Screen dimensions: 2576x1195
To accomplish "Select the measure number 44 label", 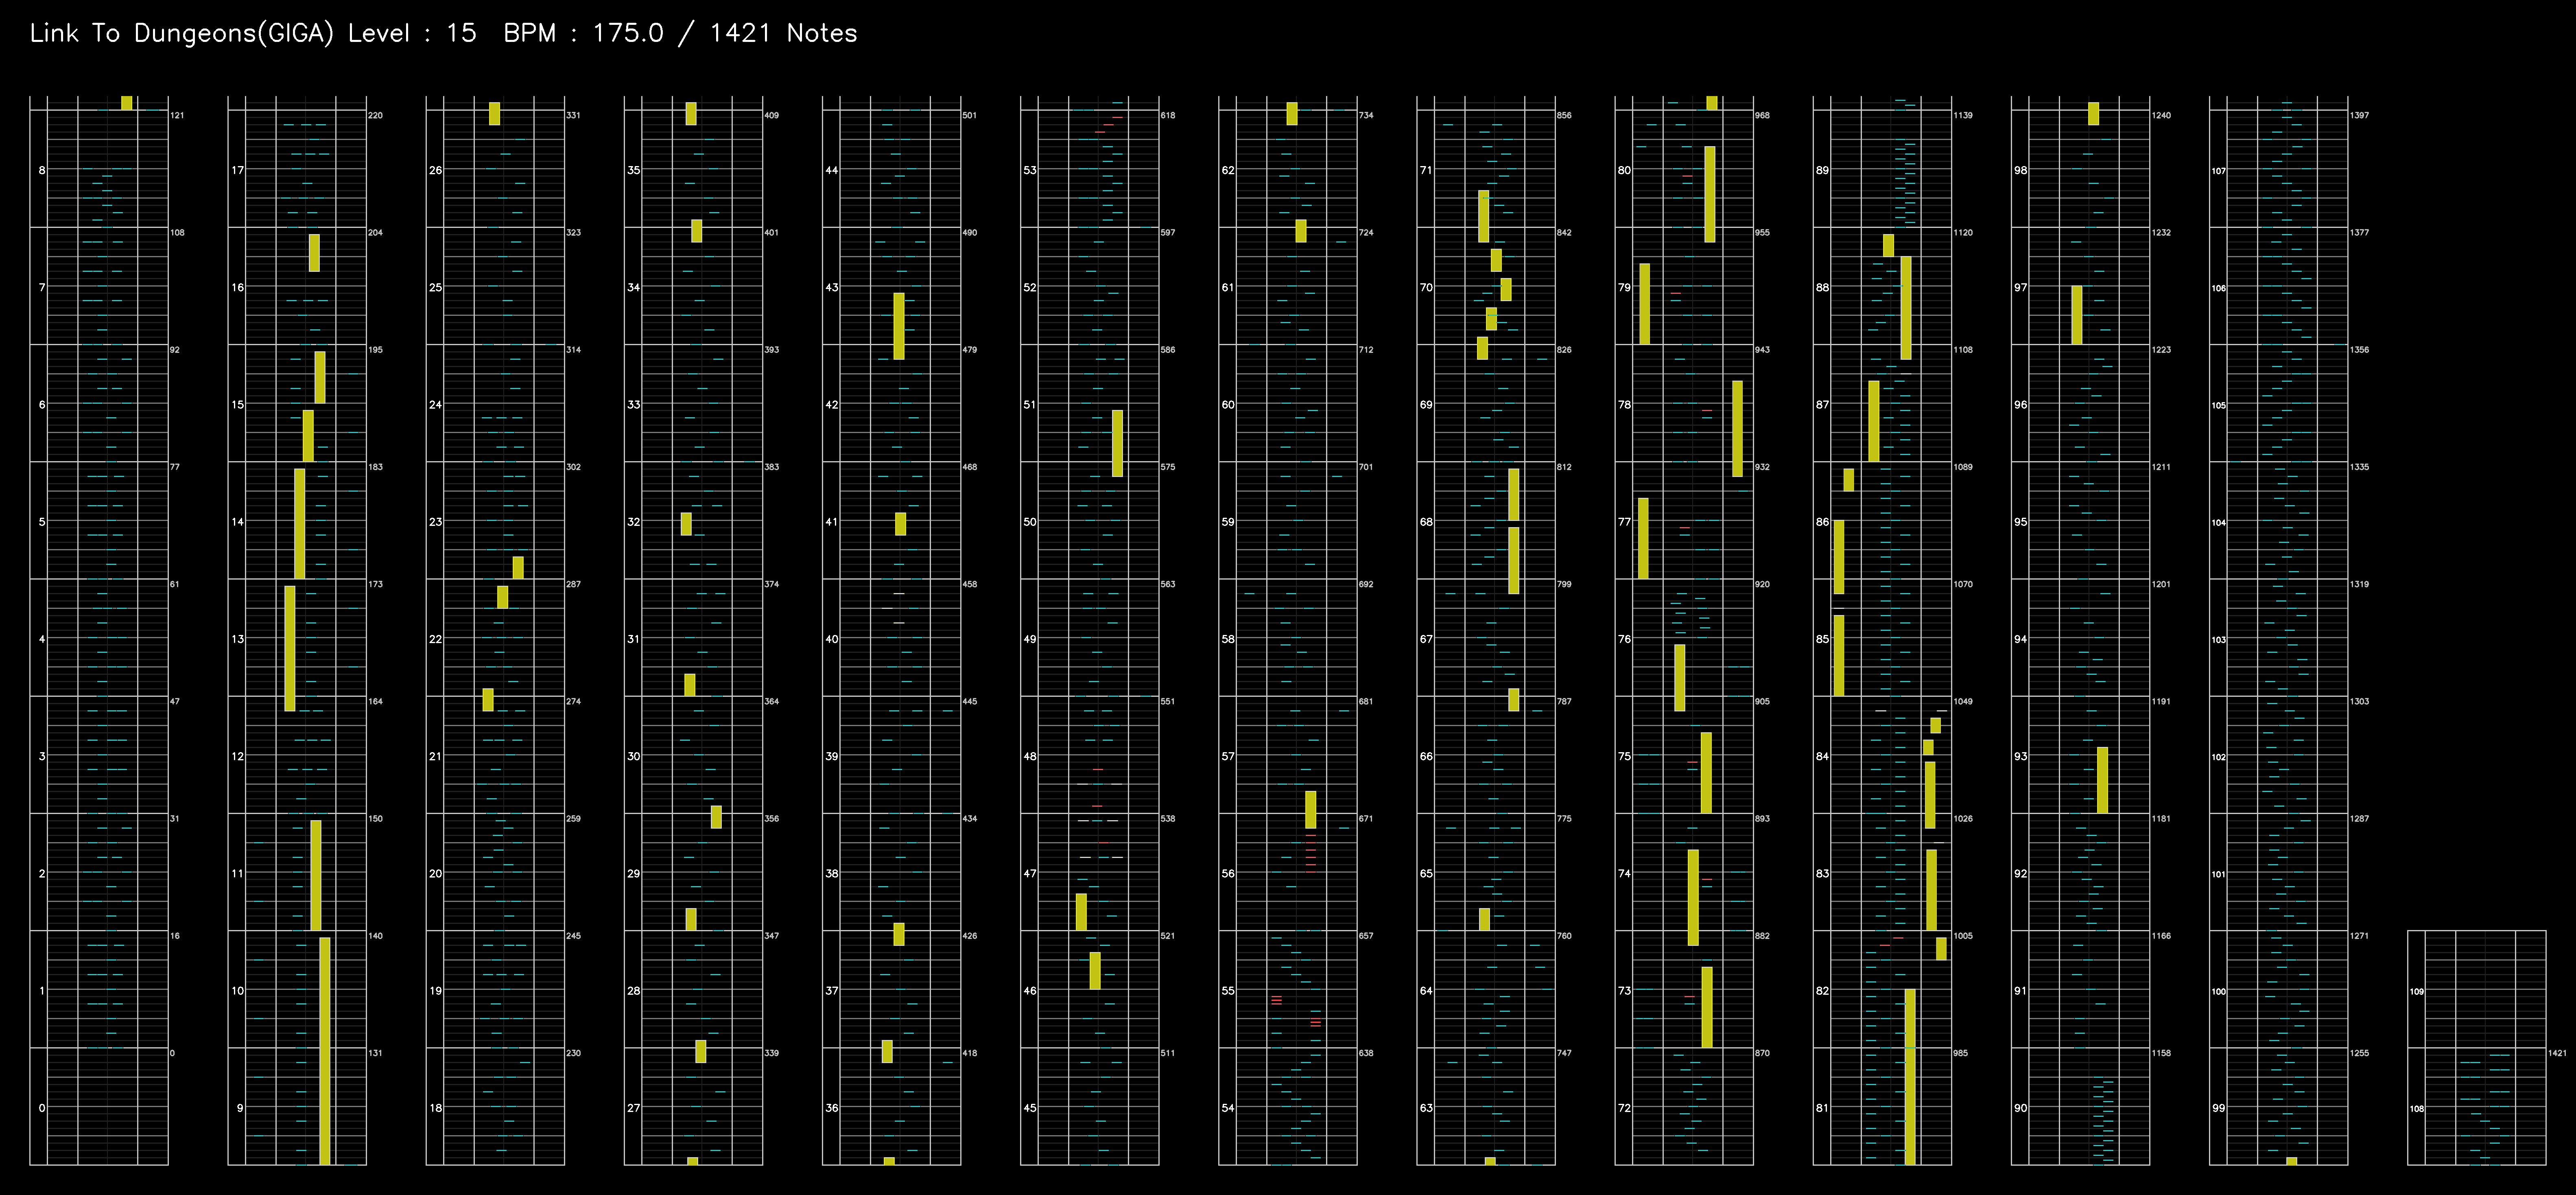I will pos(832,170).
